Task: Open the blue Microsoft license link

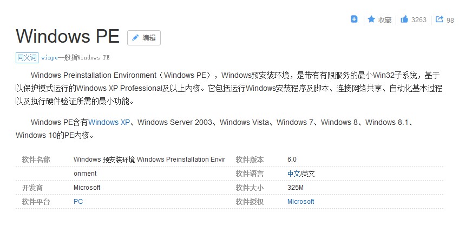Action: point(300,202)
